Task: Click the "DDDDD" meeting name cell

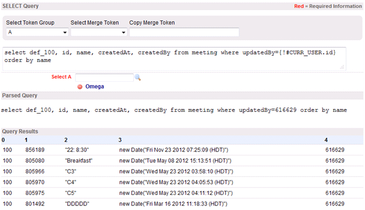Action: 77,204
